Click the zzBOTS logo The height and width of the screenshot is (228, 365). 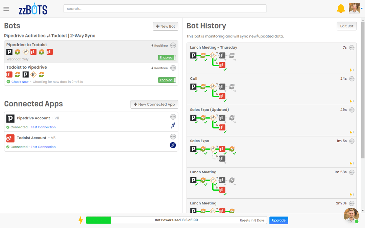(33, 9)
